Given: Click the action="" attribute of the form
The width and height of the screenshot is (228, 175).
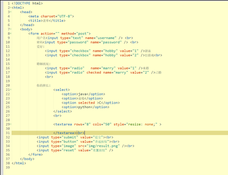Looking at the screenshot, I should (x=50, y=34).
